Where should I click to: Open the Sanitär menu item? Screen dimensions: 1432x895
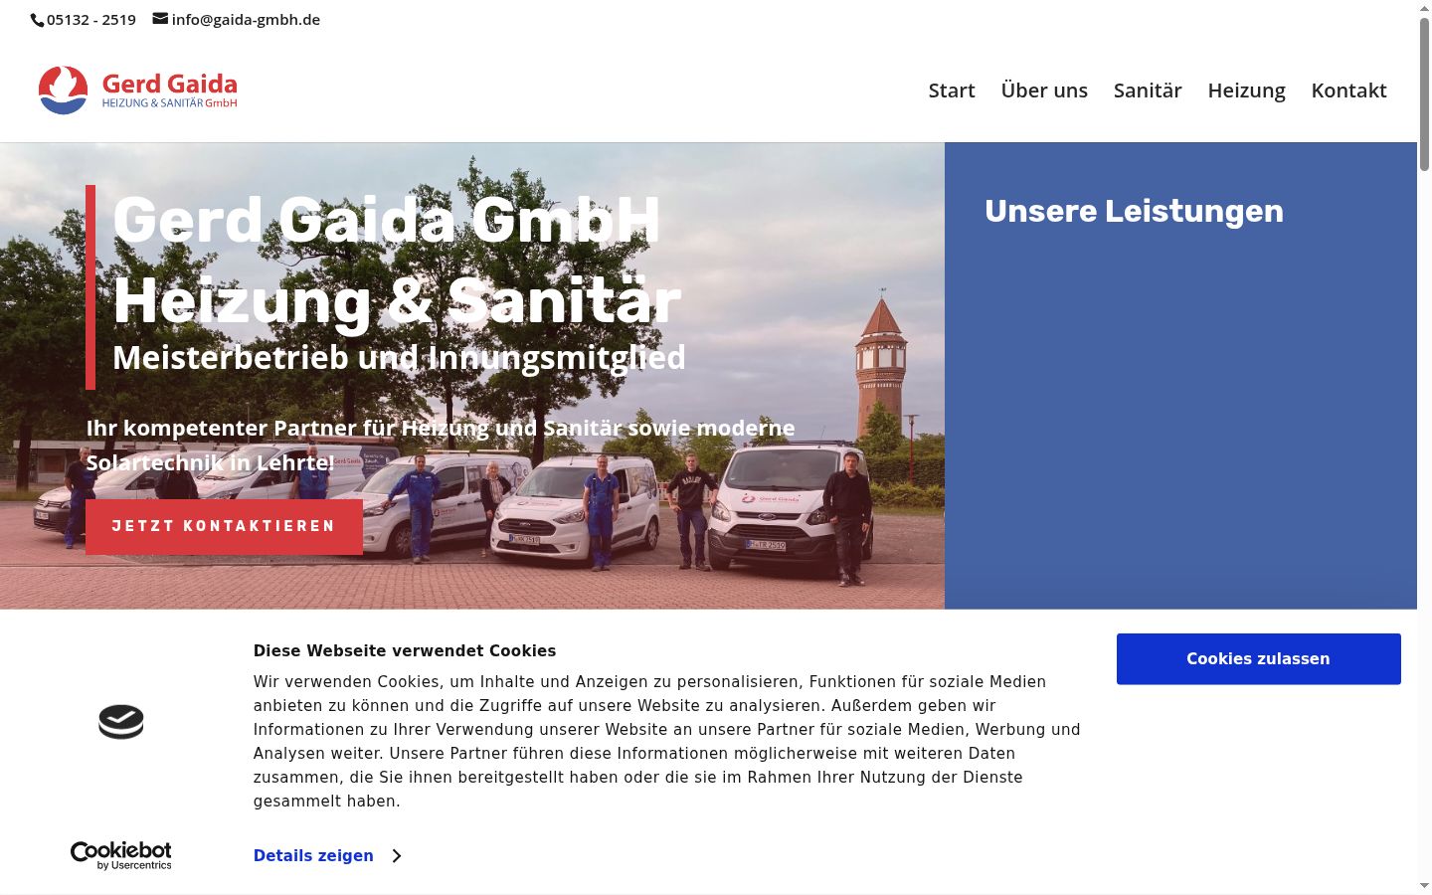[x=1148, y=90]
